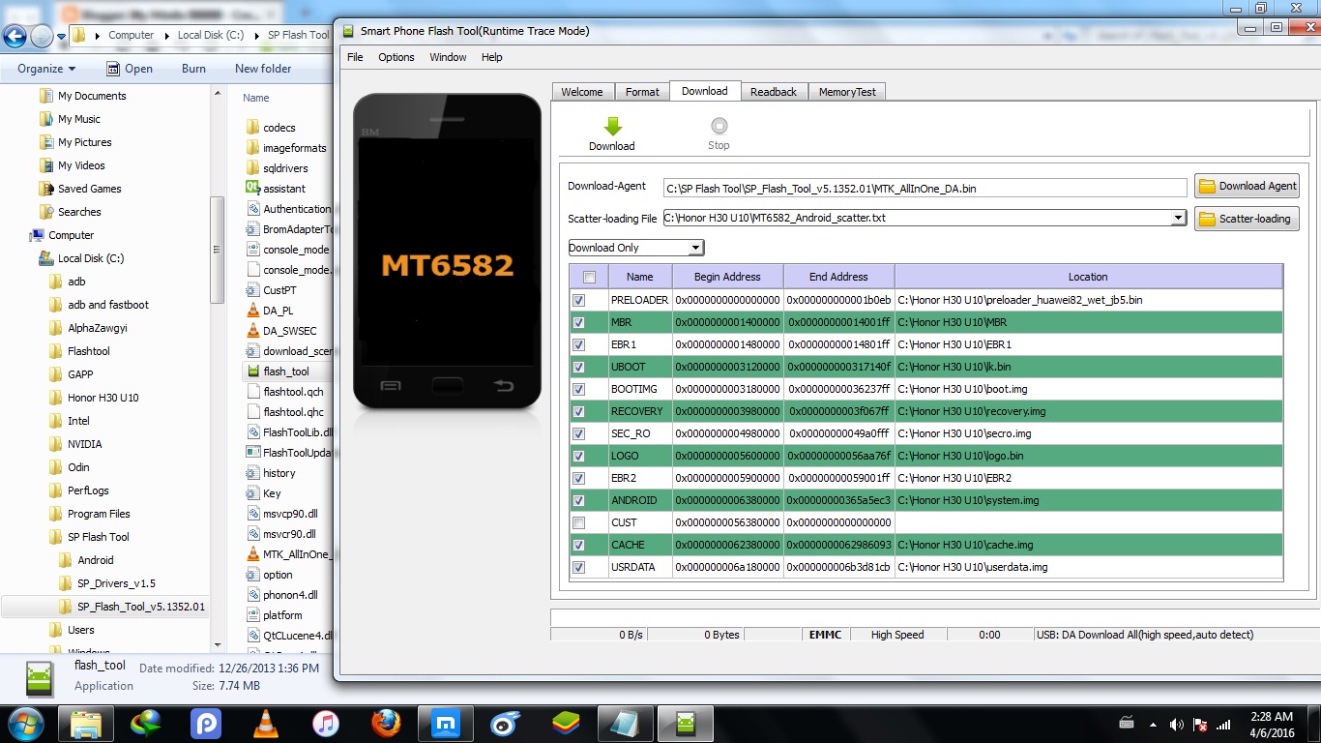The height and width of the screenshot is (743, 1321).
Task: Open the Action Center flag tray icon
Action: [x=1200, y=724]
